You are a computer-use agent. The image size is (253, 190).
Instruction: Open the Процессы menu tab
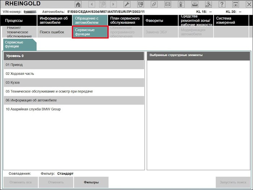click(x=19, y=21)
